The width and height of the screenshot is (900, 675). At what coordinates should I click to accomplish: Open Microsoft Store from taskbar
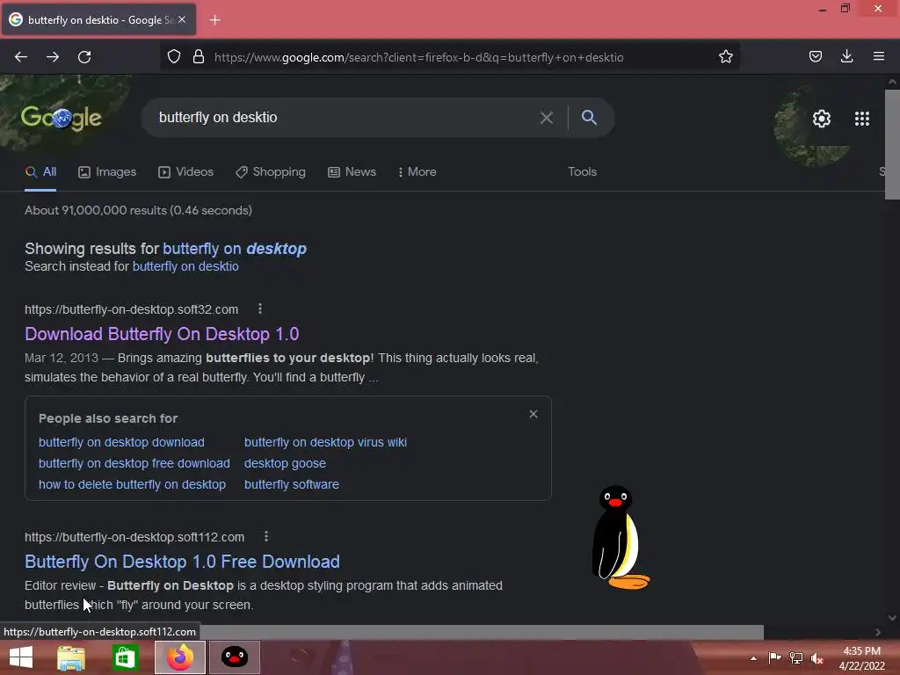125,657
